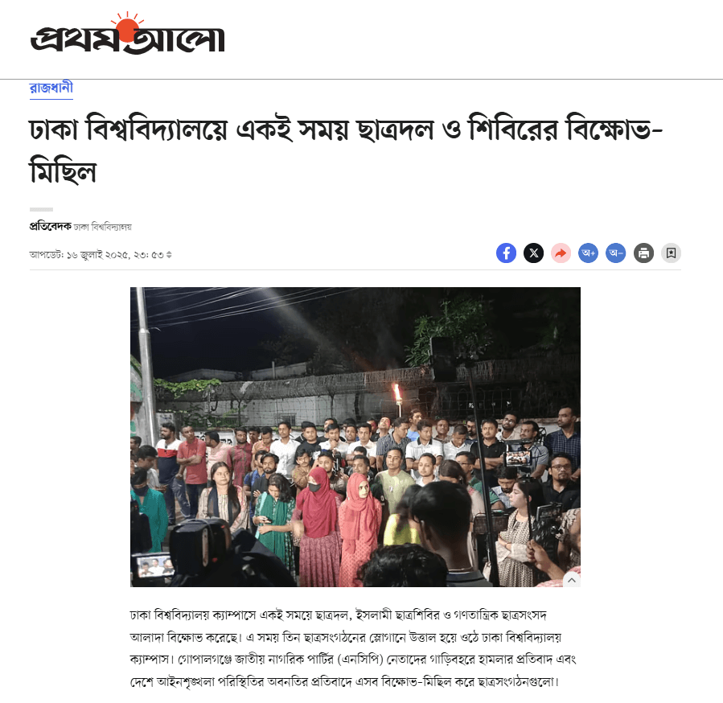Open the protest crowd article photo
723x703 pixels.
[x=355, y=437]
